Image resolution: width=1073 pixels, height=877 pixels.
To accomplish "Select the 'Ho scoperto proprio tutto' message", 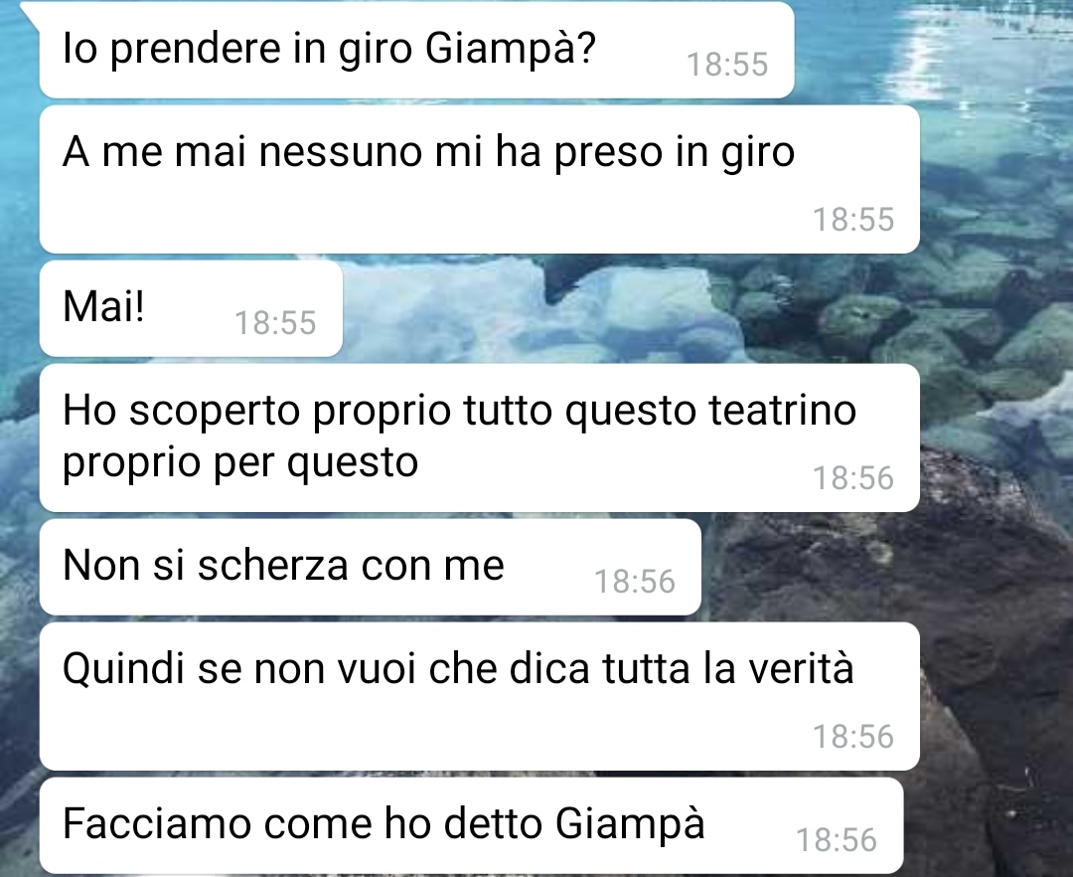I will coord(479,438).
